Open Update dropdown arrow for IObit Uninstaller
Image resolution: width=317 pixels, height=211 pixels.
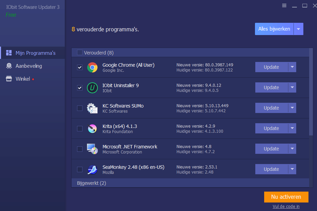(292, 87)
